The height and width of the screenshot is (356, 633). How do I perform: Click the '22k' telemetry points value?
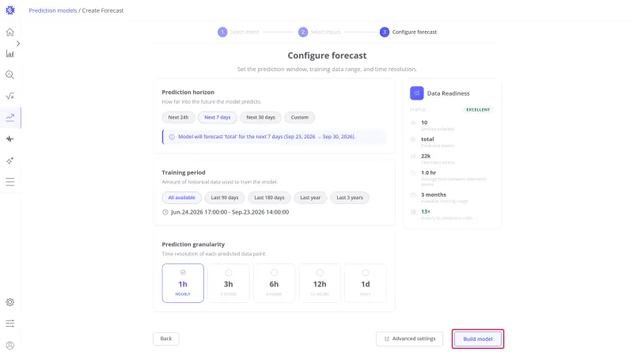[426, 156]
